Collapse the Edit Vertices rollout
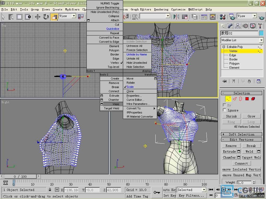Screen dimensions: 266x199 pos(242,140)
